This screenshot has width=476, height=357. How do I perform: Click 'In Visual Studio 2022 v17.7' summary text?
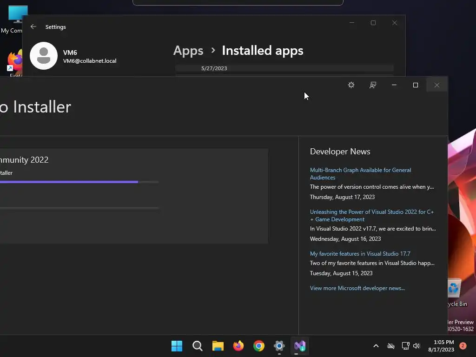coord(373,229)
